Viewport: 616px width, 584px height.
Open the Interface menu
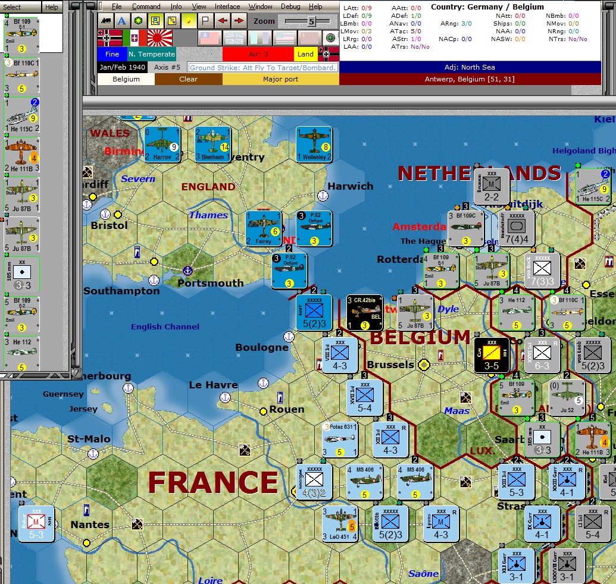click(x=227, y=7)
